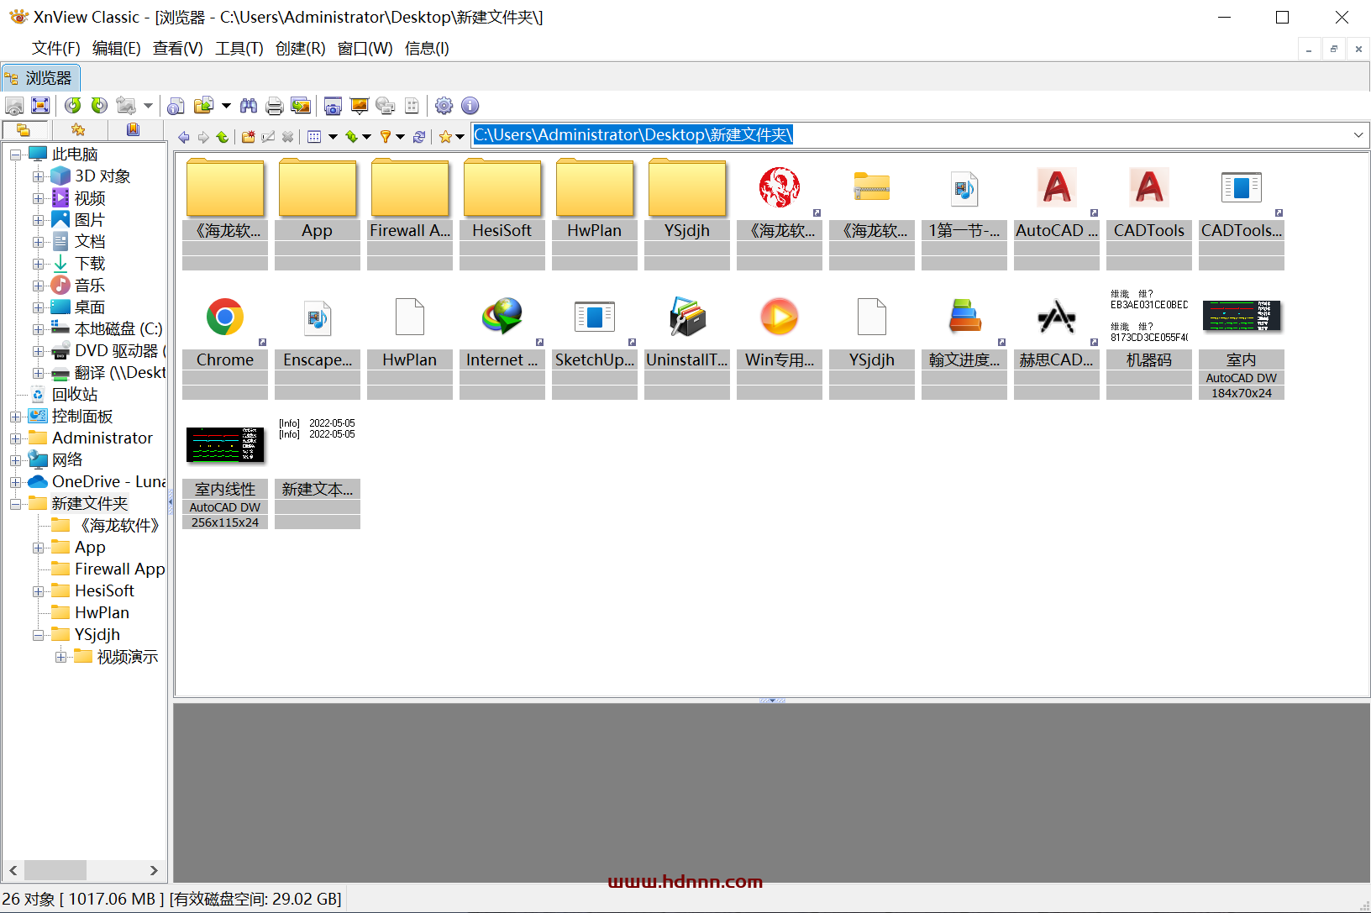This screenshot has height=913, width=1371.
Task: Click the View image toolbar icon
Action: tap(14, 106)
